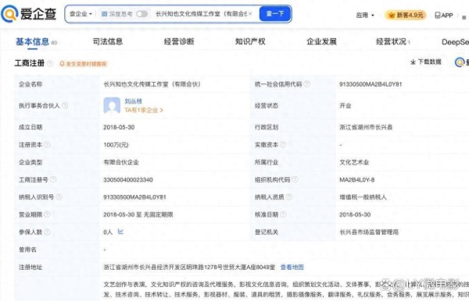Select organization code MA2B4L0Y-8
469x301 pixels.
(357, 179)
